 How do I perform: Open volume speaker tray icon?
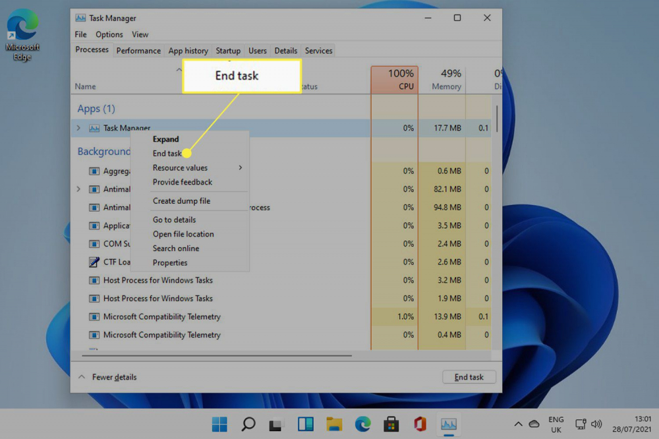pyautogui.click(x=596, y=424)
